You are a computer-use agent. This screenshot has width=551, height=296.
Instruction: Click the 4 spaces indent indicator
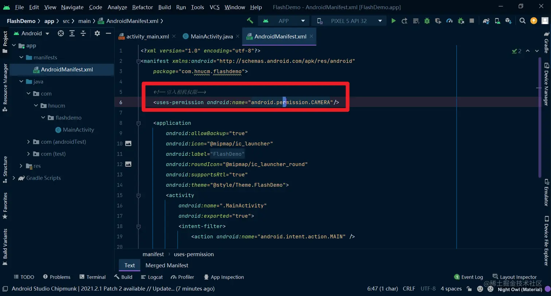[x=451, y=289]
